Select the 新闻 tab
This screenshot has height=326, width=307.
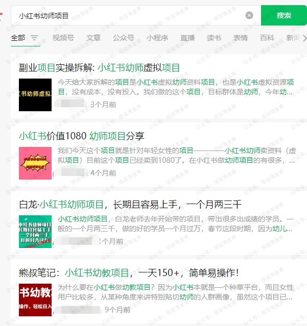(293, 38)
